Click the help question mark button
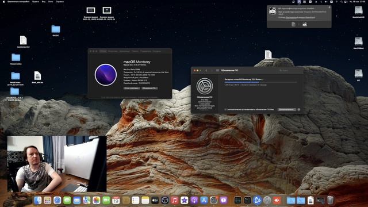Viewport: 368px width, 207px height. pos(299,109)
